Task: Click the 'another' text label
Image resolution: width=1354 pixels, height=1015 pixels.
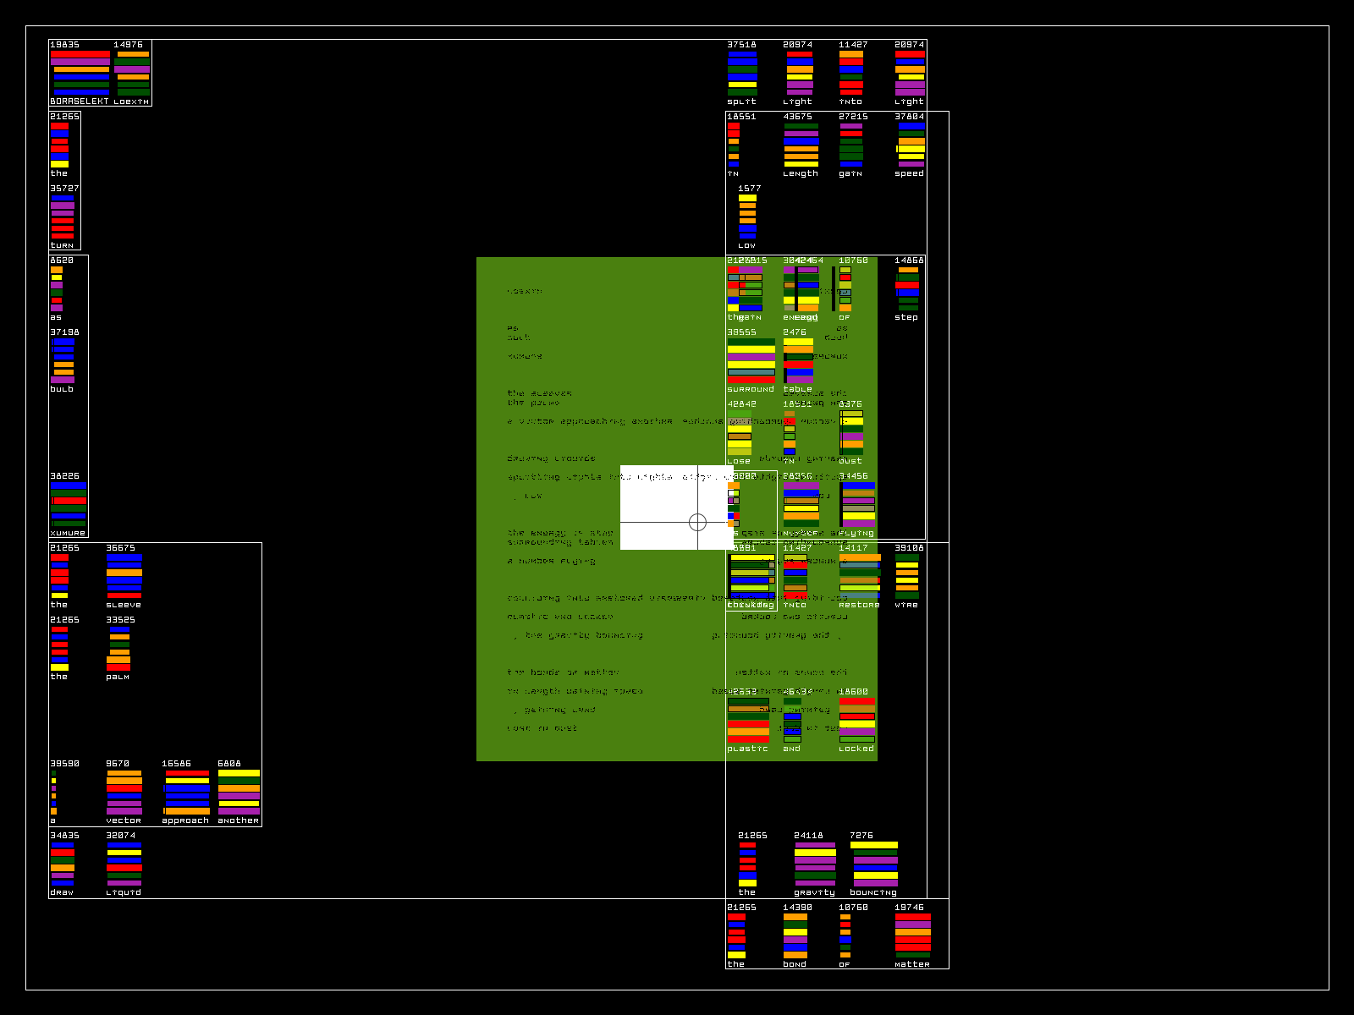Action: pos(238,820)
